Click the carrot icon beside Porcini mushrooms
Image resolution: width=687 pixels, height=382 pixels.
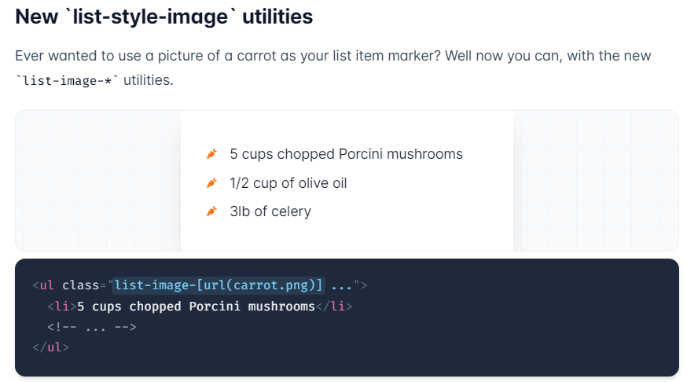(211, 154)
